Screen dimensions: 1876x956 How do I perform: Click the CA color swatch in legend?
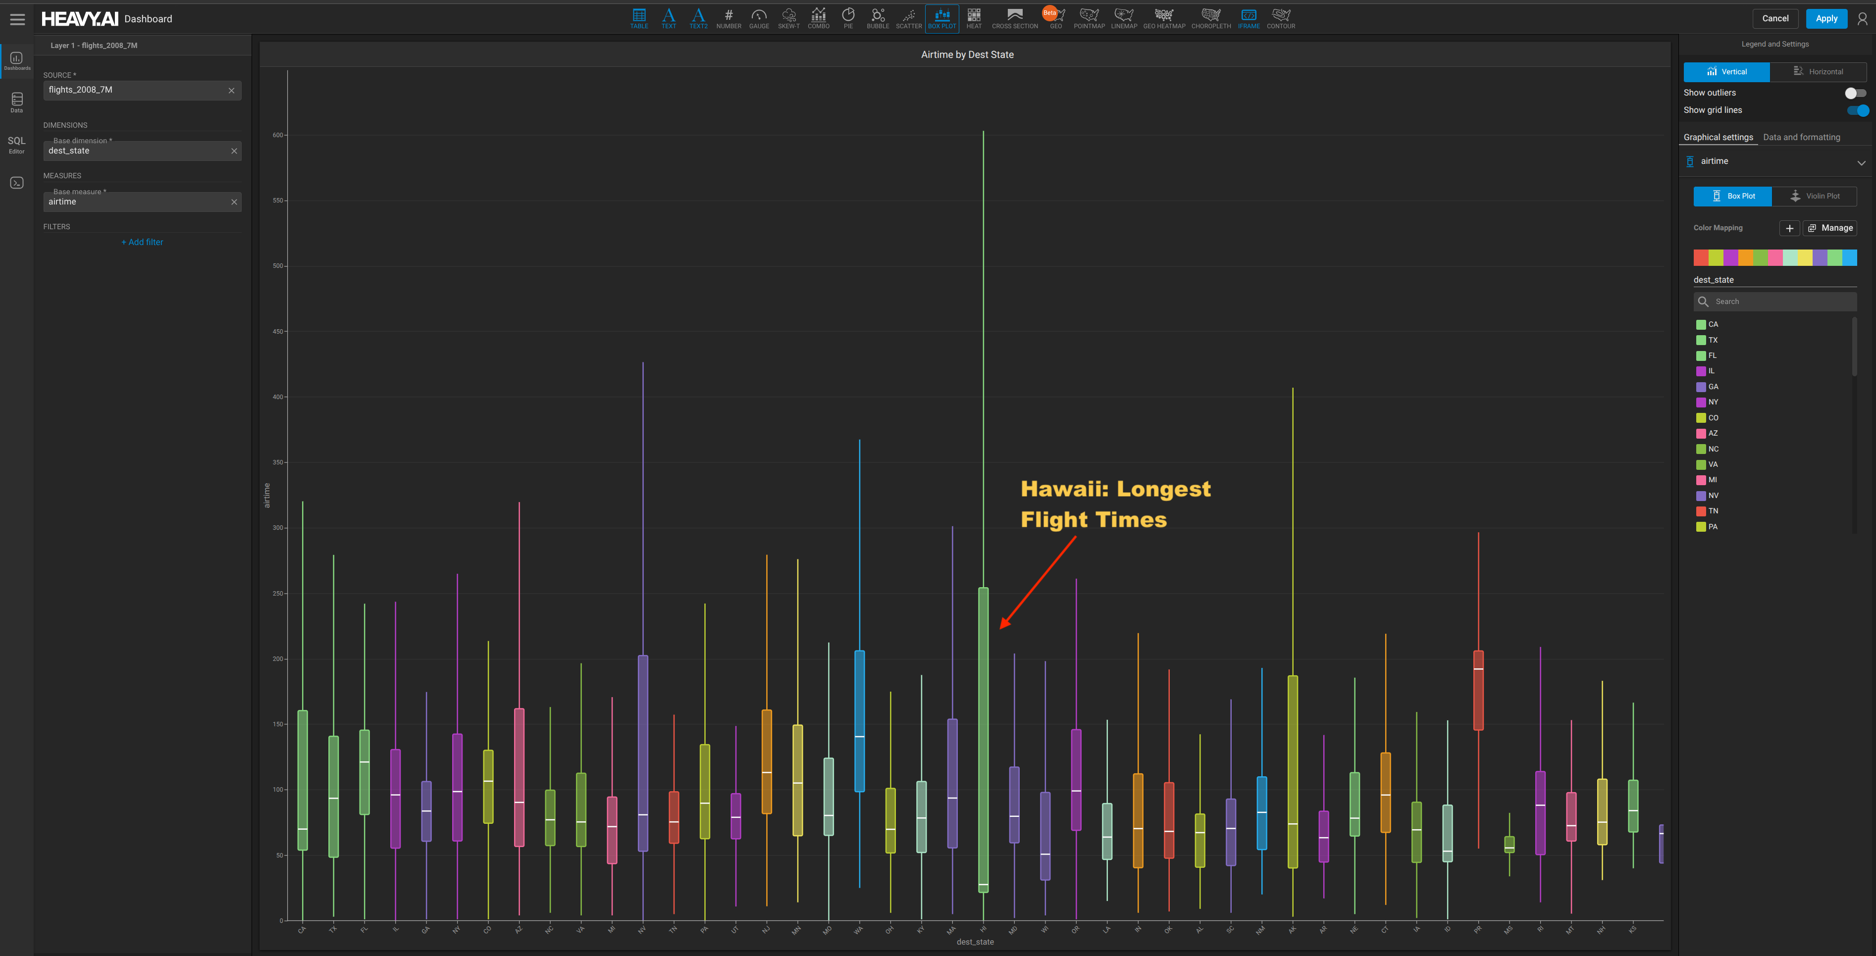1701,325
